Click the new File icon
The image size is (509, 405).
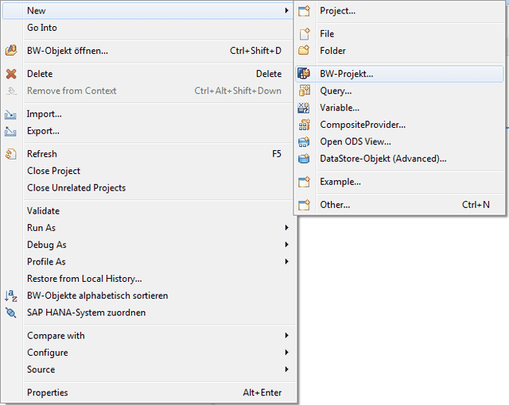pos(304,34)
